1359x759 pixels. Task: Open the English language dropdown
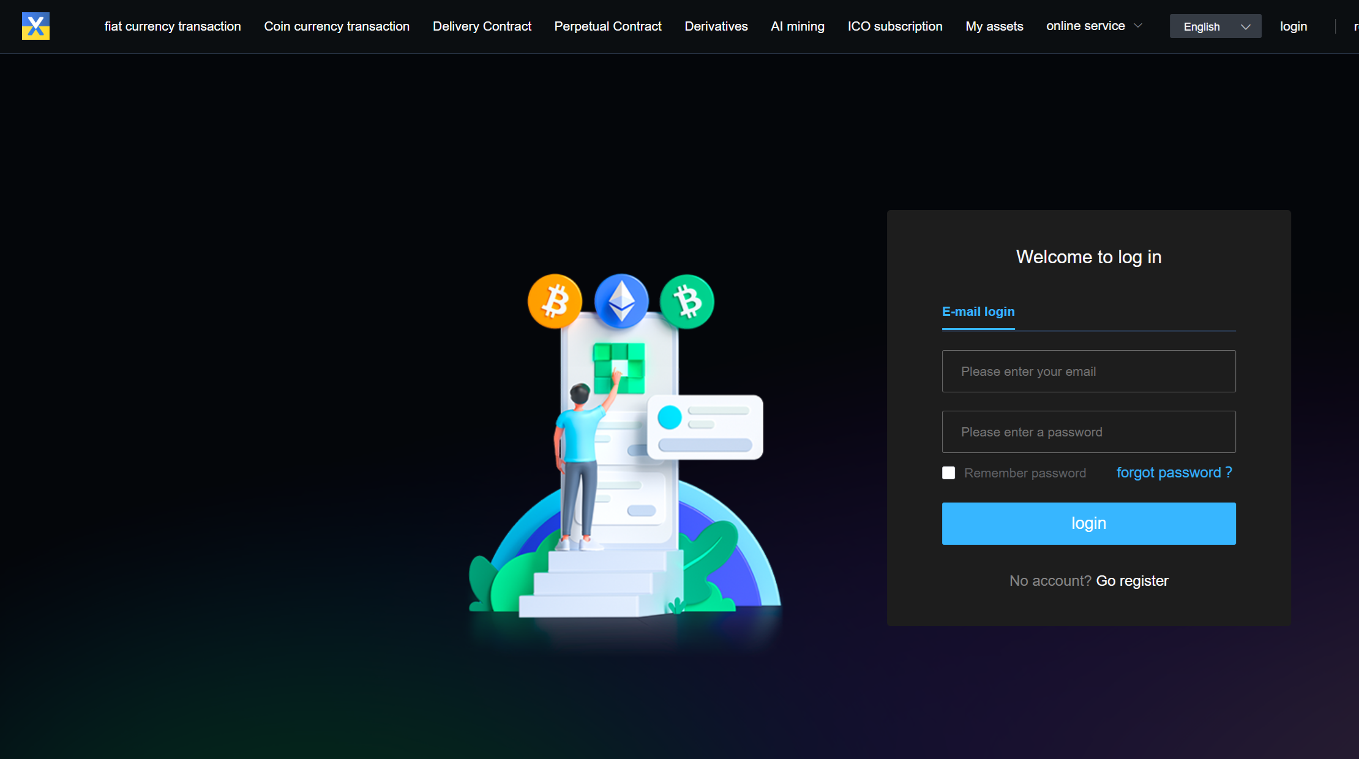point(1215,26)
